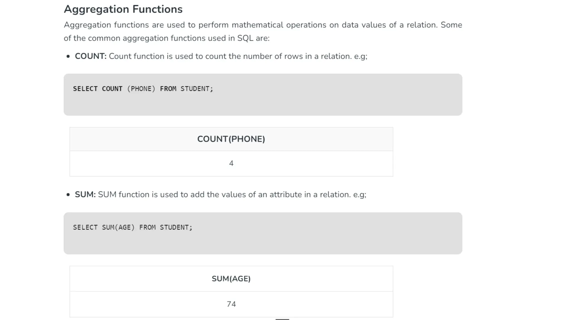570x320 pixels.
Task: Click the STUDENT; text in COUNT query
Action: pyautogui.click(x=196, y=89)
